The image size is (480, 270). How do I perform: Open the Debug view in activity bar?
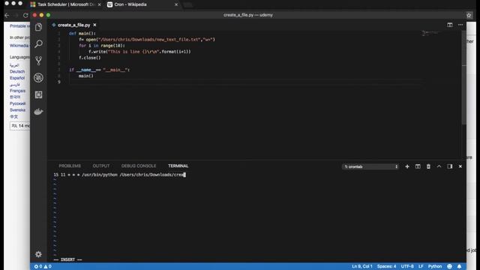[38, 78]
